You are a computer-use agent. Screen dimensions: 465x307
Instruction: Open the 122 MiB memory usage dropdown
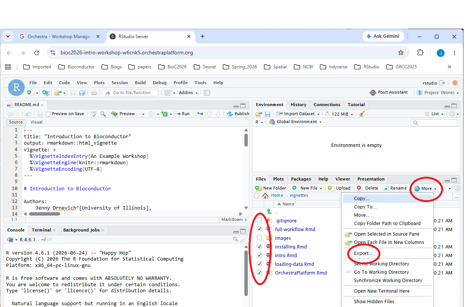coord(339,114)
